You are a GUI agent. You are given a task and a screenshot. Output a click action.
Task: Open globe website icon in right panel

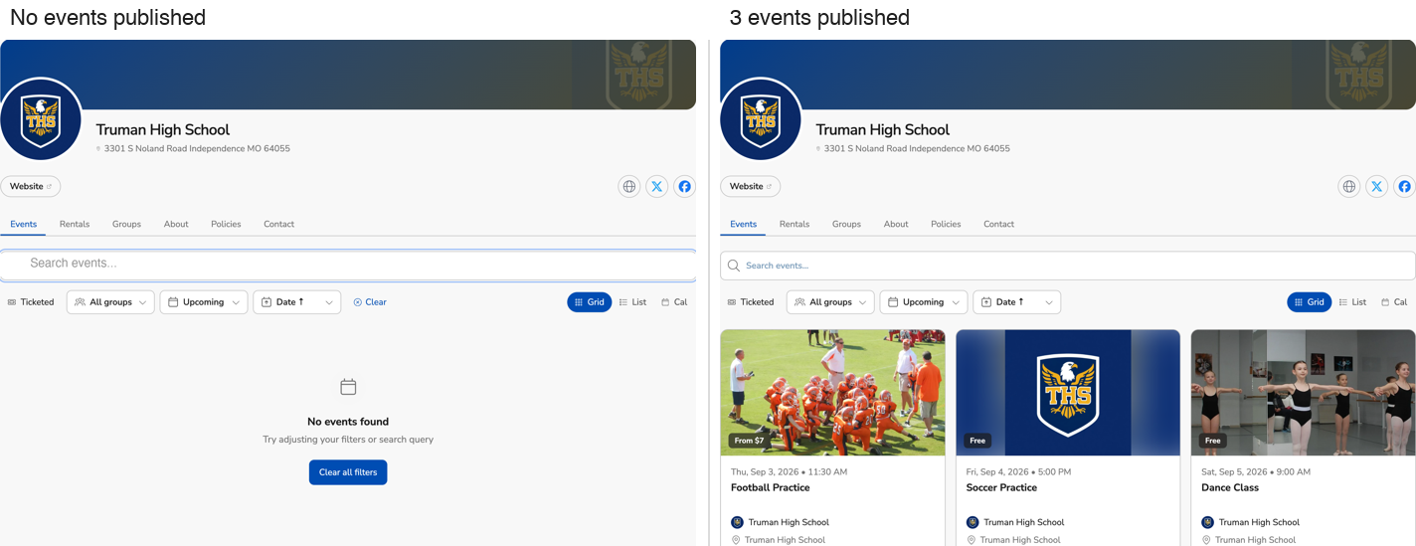[1348, 186]
